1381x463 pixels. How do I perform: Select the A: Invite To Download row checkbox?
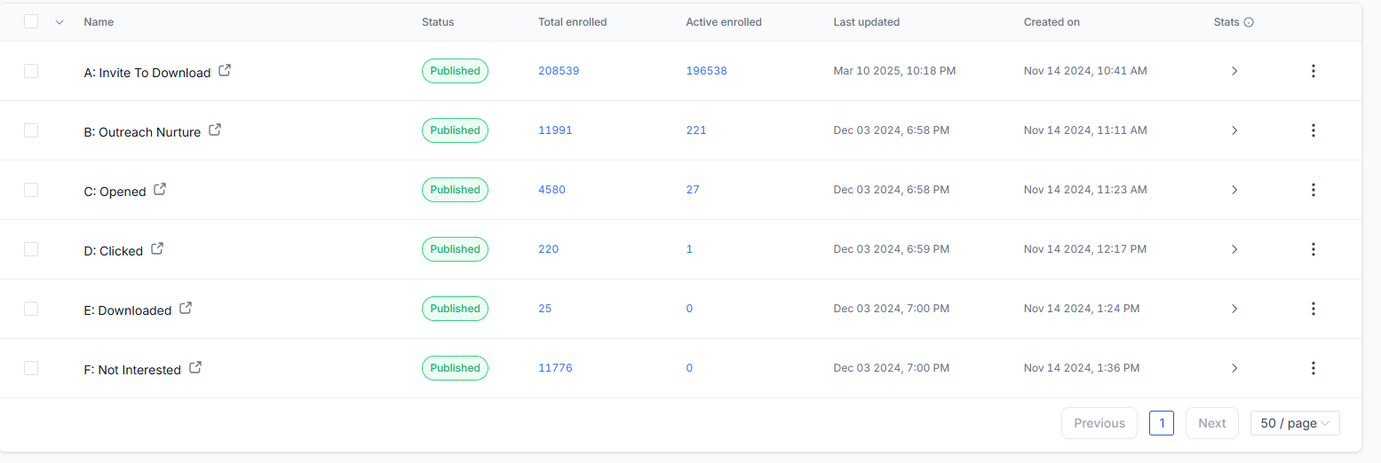pyautogui.click(x=31, y=71)
